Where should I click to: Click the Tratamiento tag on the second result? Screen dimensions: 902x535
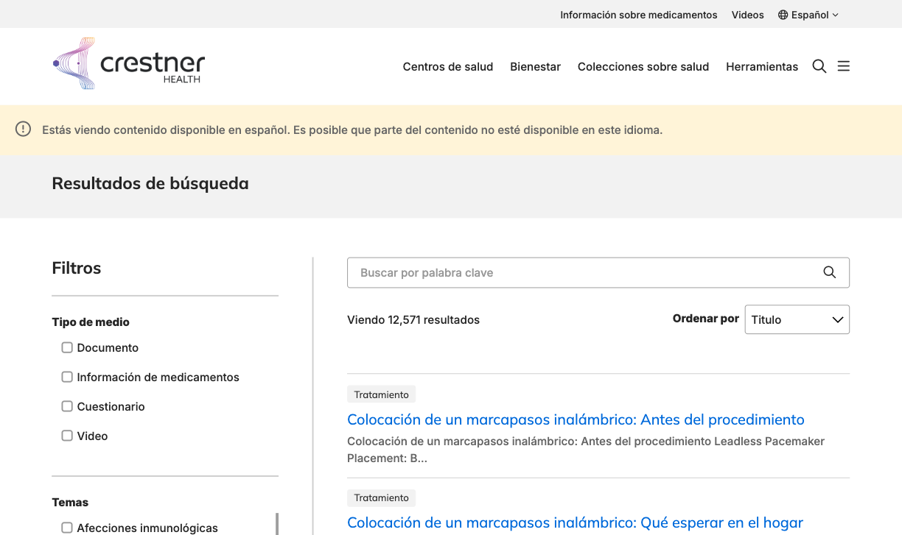point(381,497)
